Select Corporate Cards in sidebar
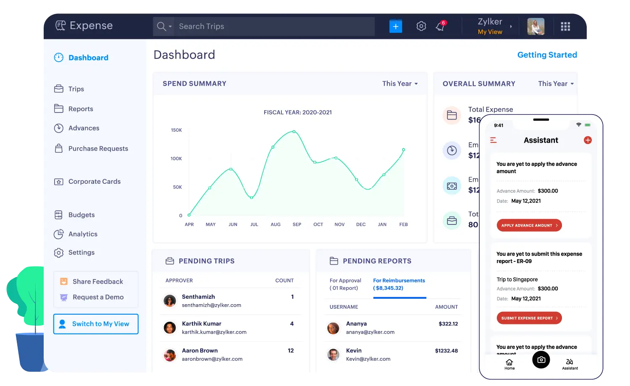The height and width of the screenshot is (386, 630). (94, 181)
